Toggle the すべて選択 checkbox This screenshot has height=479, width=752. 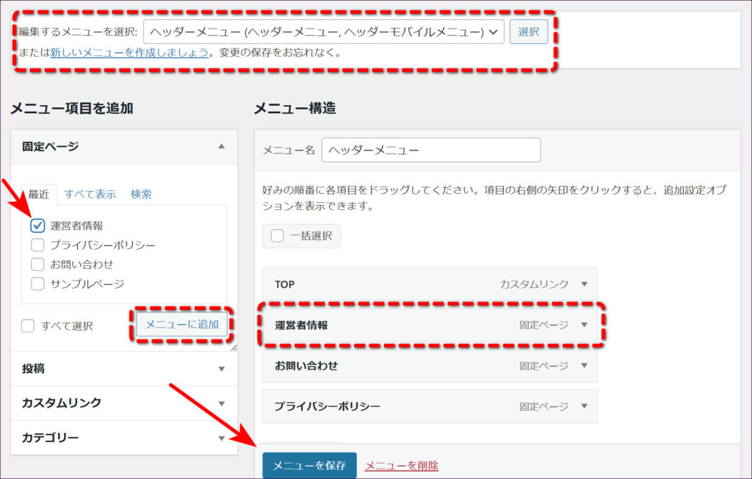pyautogui.click(x=28, y=325)
